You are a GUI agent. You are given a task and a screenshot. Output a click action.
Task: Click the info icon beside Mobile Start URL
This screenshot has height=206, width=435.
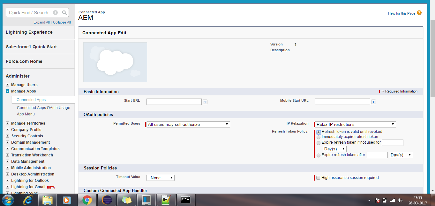[373, 101]
